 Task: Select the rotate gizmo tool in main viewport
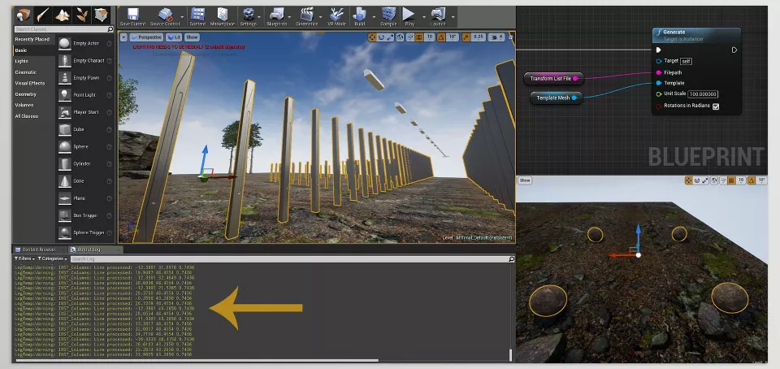(381, 37)
